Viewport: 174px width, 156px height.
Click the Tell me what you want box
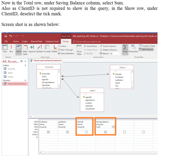(x=87, y=41)
